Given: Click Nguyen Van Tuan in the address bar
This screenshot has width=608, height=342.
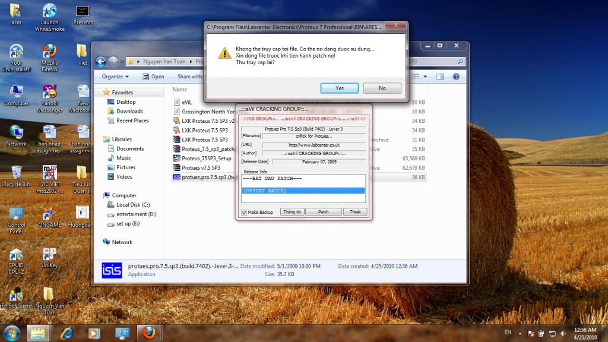Looking at the screenshot, I should point(164,61).
